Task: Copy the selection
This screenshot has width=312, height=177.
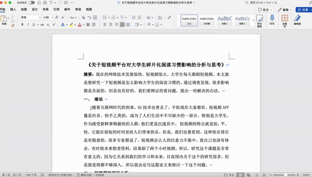Action: pyautogui.click(x=12, y=21)
